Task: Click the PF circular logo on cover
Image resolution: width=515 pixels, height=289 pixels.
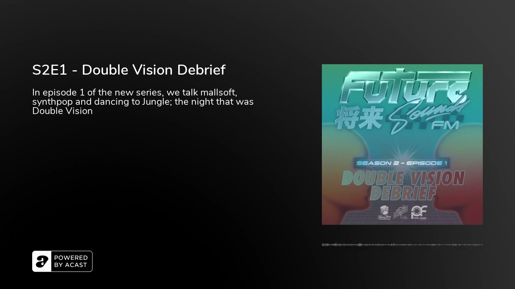Action: [x=419, y=212]
